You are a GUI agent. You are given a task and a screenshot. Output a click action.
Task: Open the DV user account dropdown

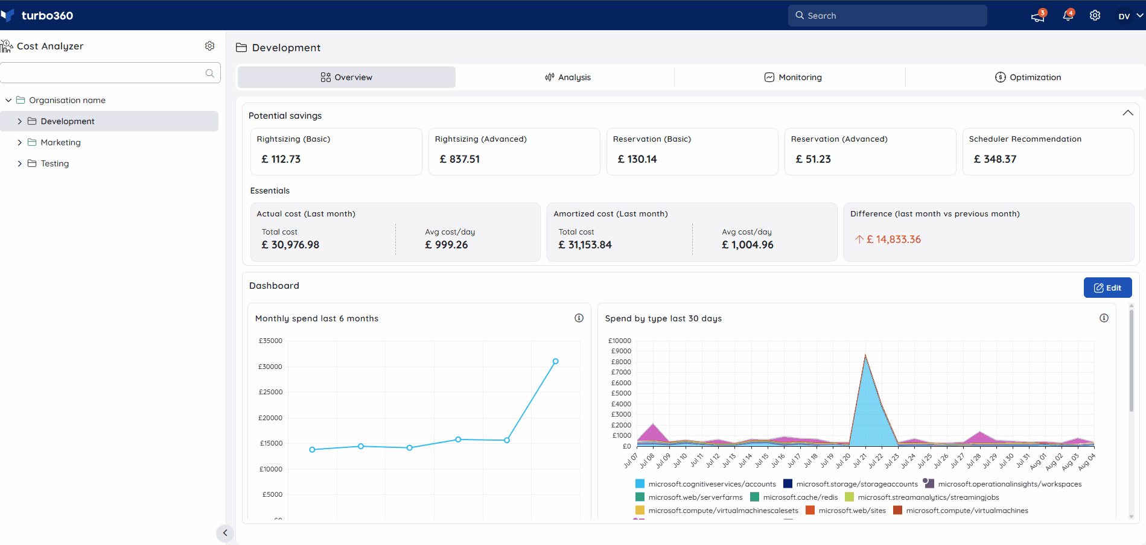[x=1130, y=16]
